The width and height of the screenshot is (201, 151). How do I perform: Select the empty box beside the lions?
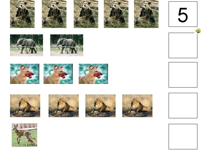[x=183, y=105]
